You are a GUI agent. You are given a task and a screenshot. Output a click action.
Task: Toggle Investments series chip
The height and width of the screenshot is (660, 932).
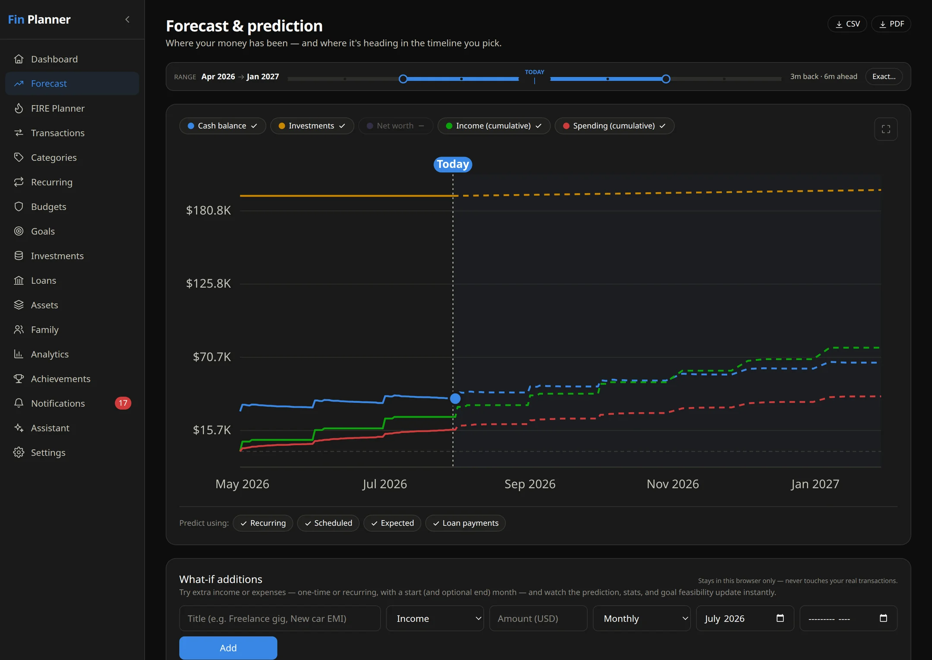click(x=312, y=126)
